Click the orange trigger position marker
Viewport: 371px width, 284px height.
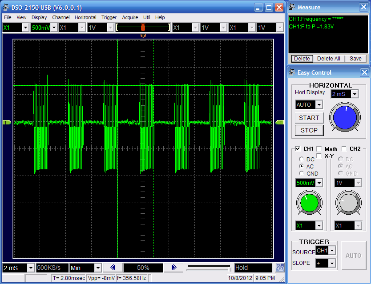143,36
